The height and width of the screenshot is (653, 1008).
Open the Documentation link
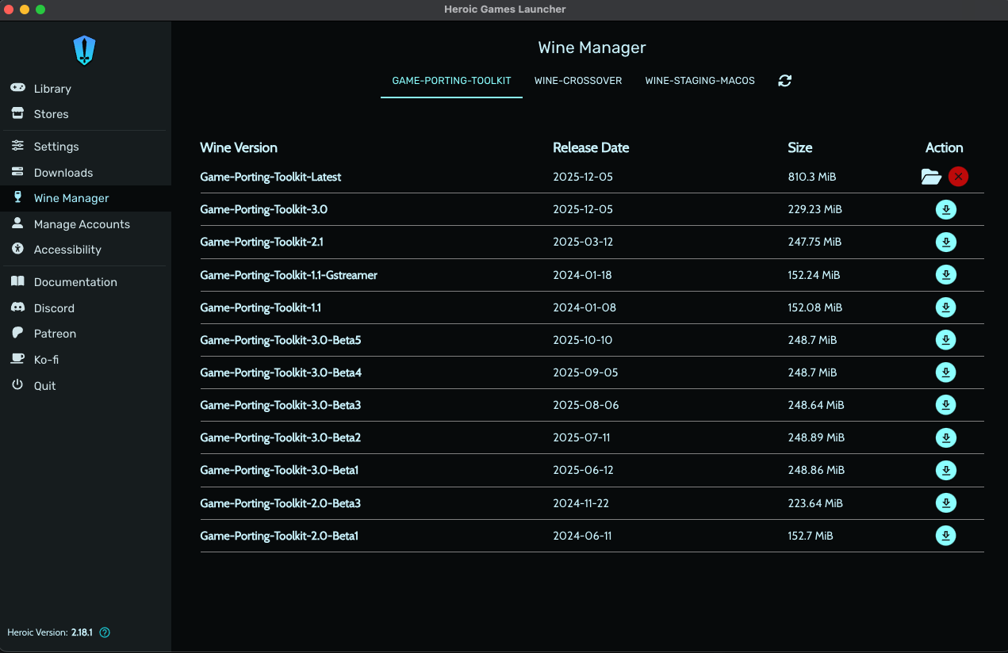pos(86,281)
